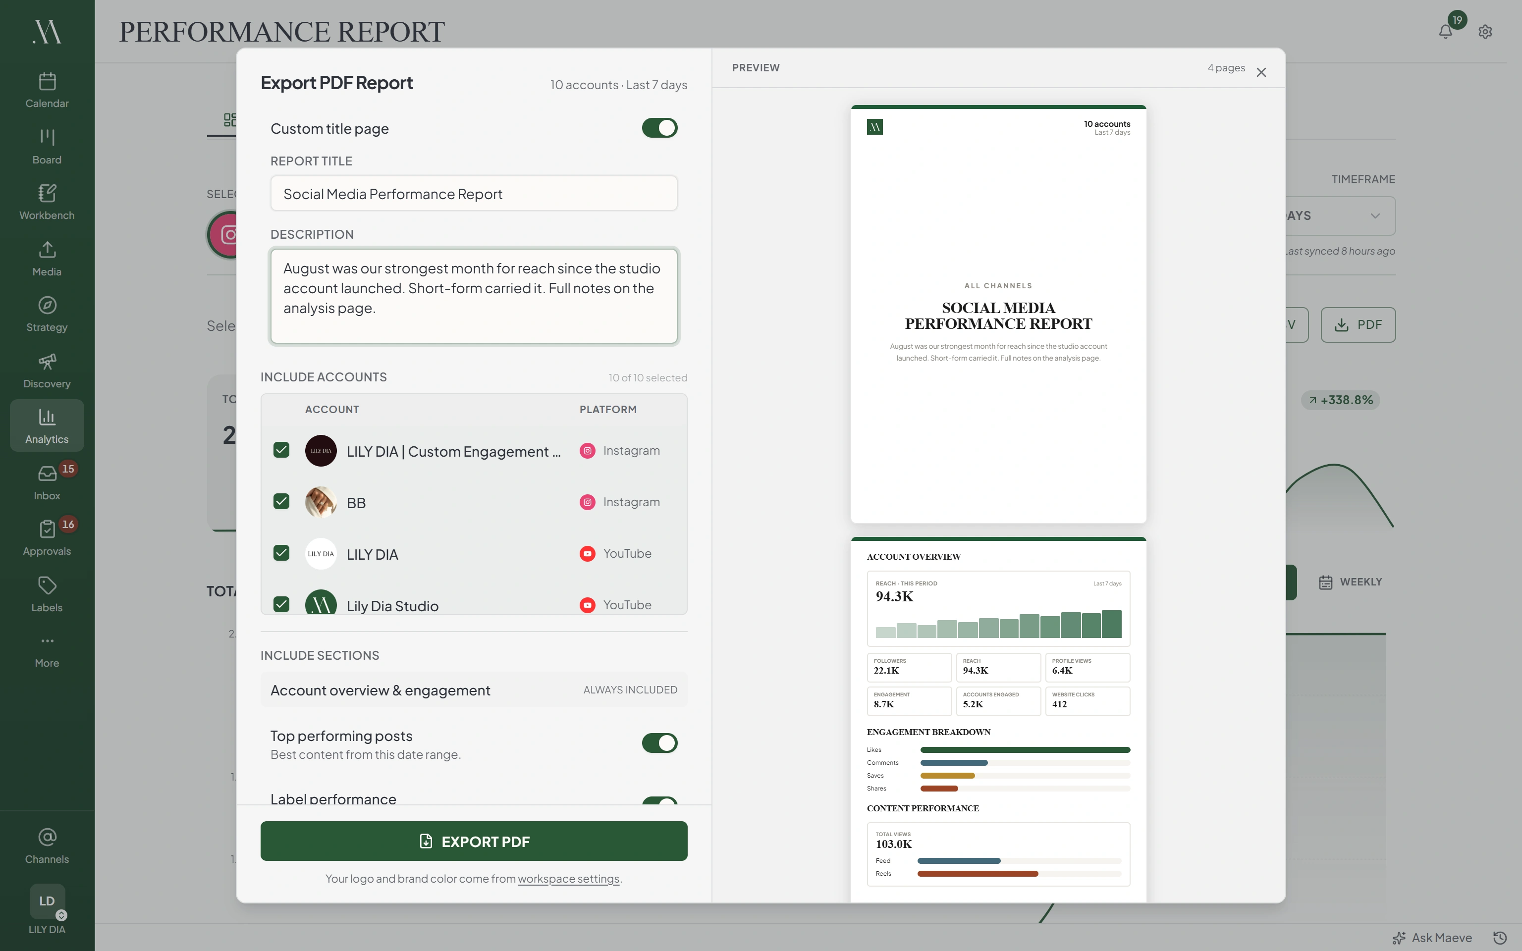Click the LILY DIA workspace avatar
Viewport: 1522px width, 951px height.
47,901
